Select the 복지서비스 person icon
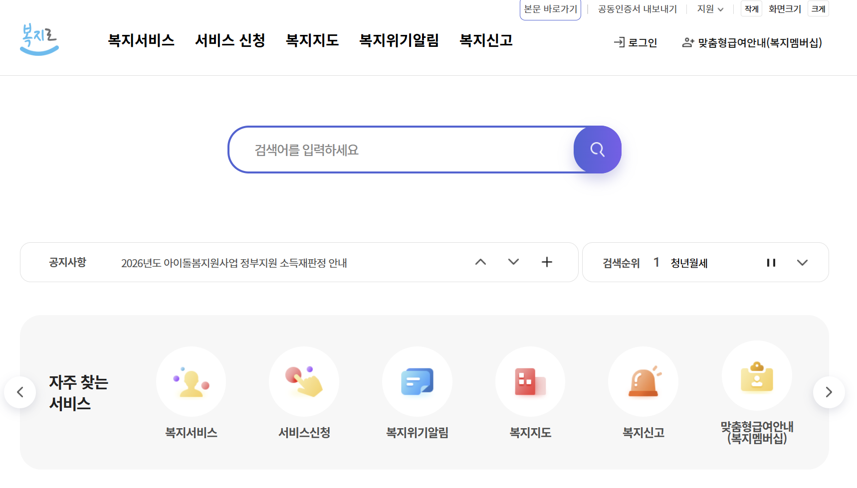 [191, 381]
